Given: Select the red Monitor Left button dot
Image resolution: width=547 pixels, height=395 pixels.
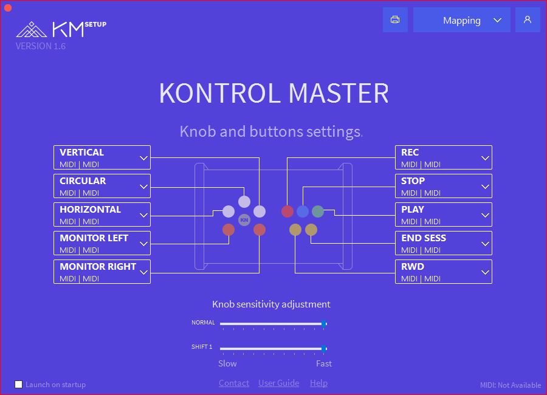Looking at the screenshot, I should (x=229, y=230).
